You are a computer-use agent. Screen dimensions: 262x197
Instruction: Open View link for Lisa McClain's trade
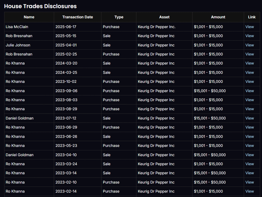tap(249, 27)
